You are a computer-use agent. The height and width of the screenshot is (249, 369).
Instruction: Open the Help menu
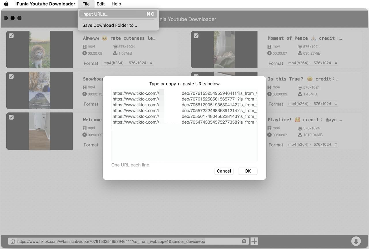point(116,4)
